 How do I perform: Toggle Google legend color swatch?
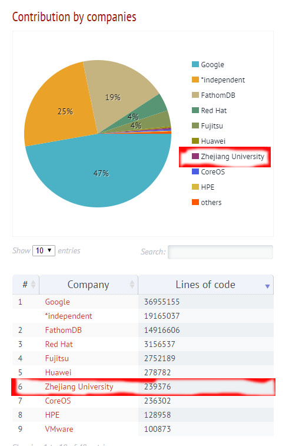(195, 64)
